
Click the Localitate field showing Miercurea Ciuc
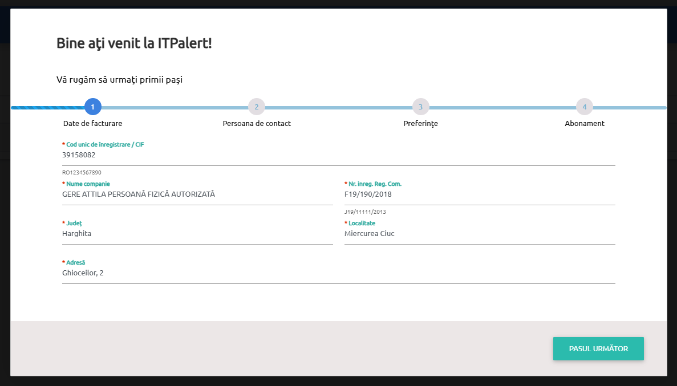(480, 234)
